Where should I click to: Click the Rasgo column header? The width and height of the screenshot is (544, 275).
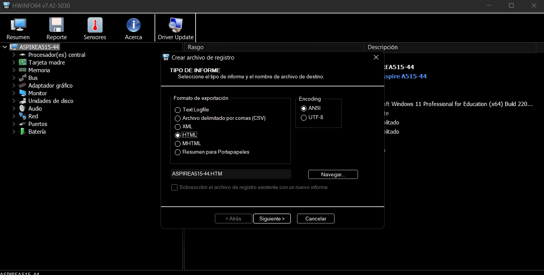coord(274,47)
